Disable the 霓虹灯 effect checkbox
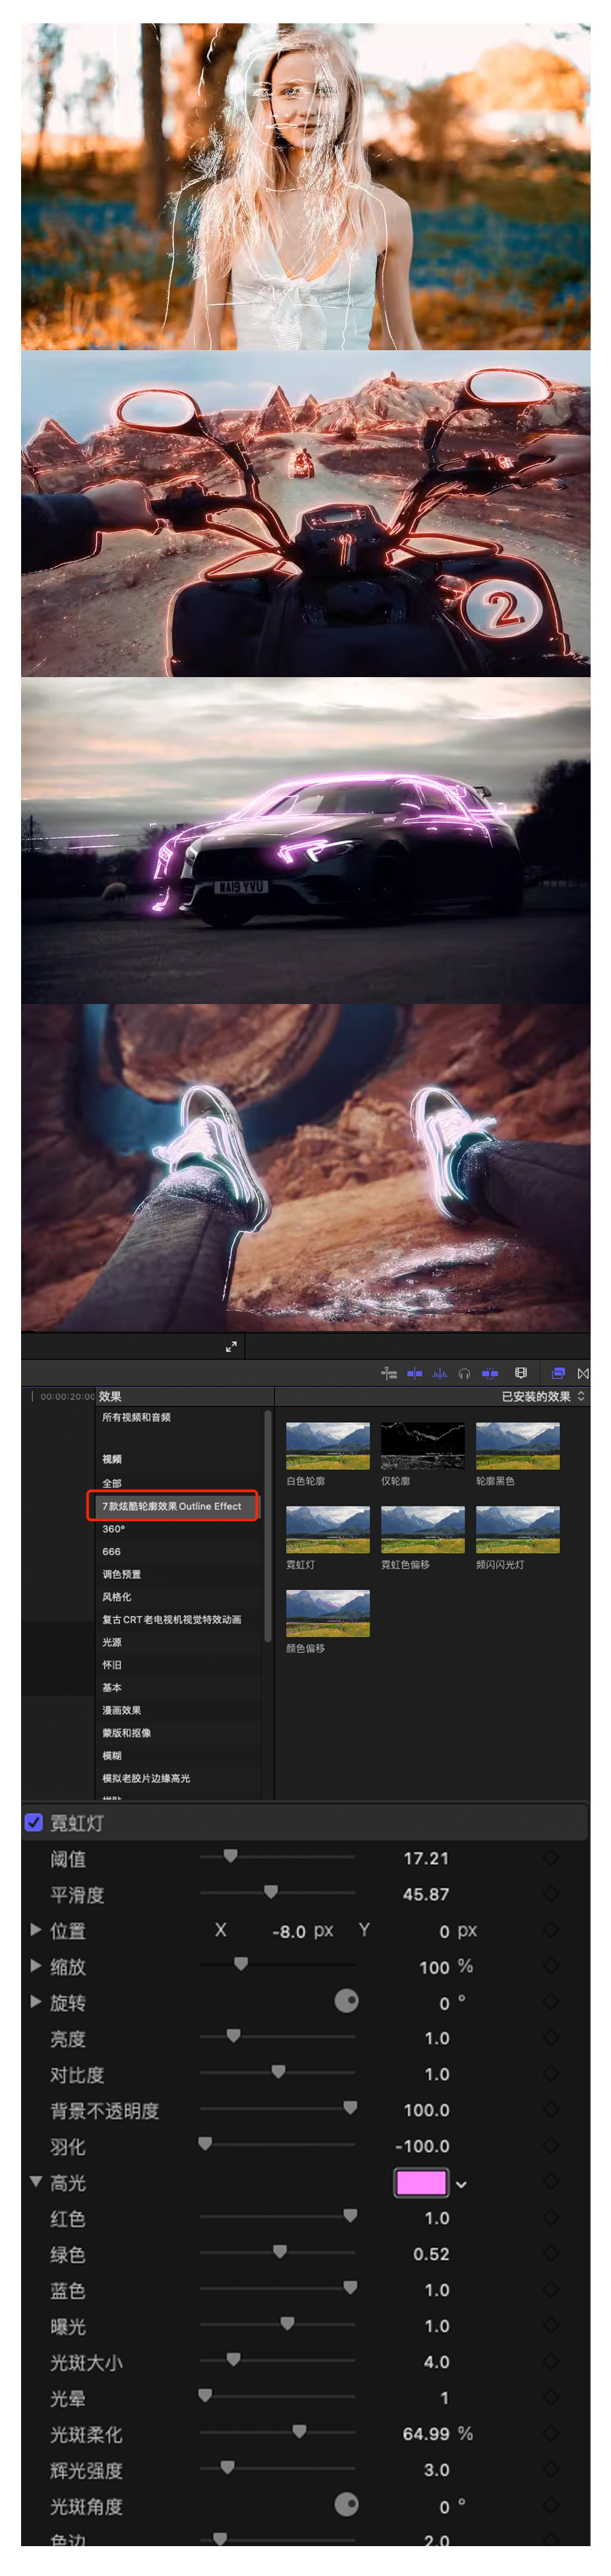 pos(33,1822)
